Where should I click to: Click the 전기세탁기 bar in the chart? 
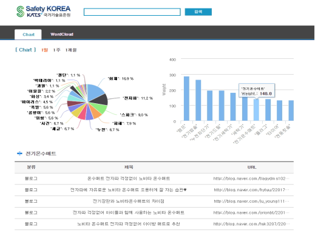point(233,107)
